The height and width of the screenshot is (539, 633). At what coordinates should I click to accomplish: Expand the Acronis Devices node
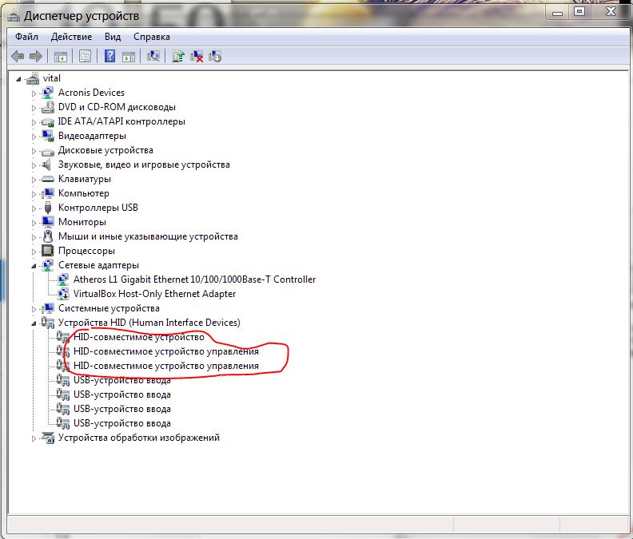pos(34,93)
